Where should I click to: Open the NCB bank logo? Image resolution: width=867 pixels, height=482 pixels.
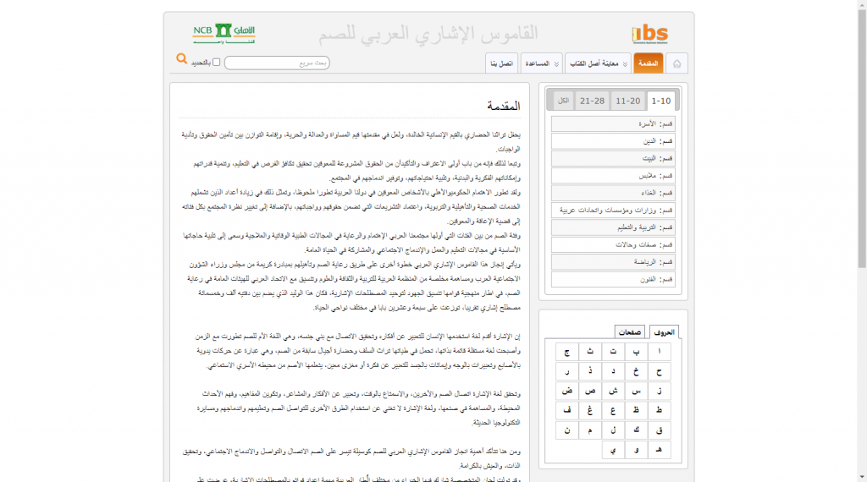[223, 33]
